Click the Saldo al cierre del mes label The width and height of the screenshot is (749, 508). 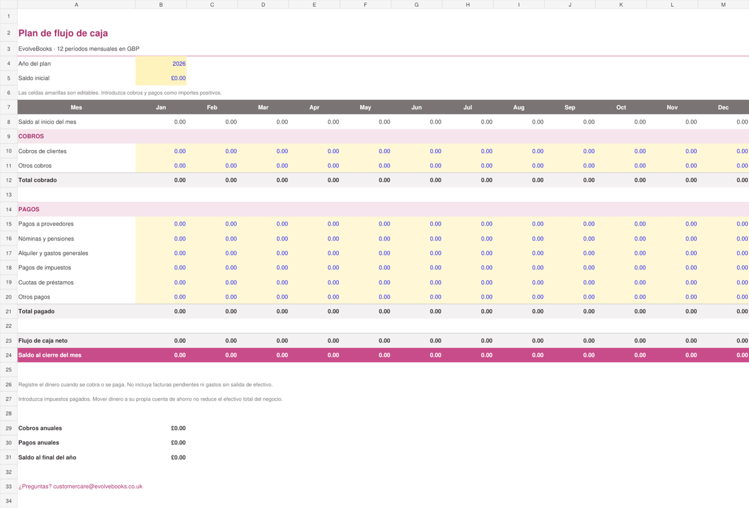coord(50,355)
